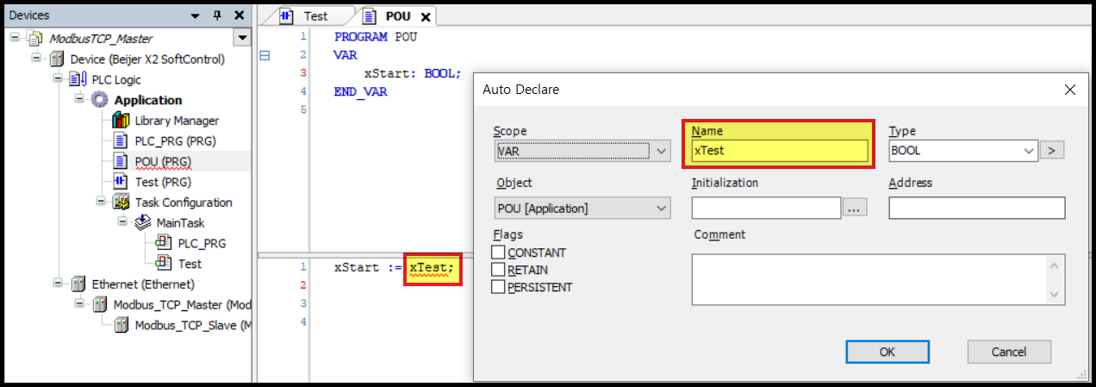Click the Test call icon under MainTask
Screen dimensions: 1096x387
tap(164, 264)
